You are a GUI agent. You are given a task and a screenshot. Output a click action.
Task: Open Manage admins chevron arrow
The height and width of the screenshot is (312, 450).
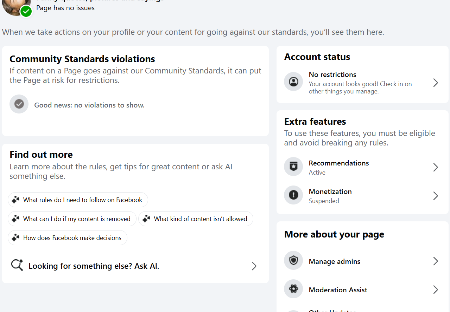436,261
